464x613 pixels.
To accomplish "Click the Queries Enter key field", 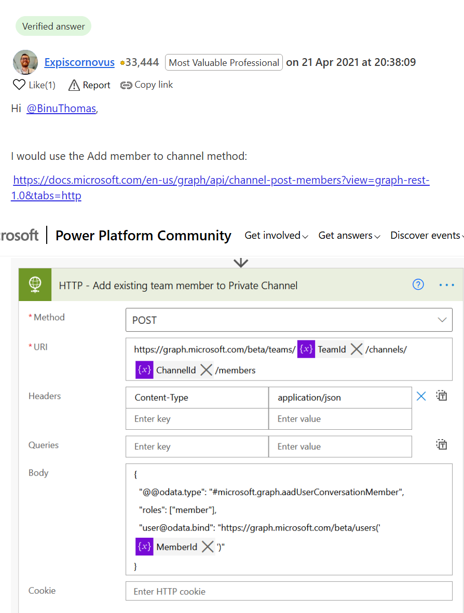I will [197, 446].
